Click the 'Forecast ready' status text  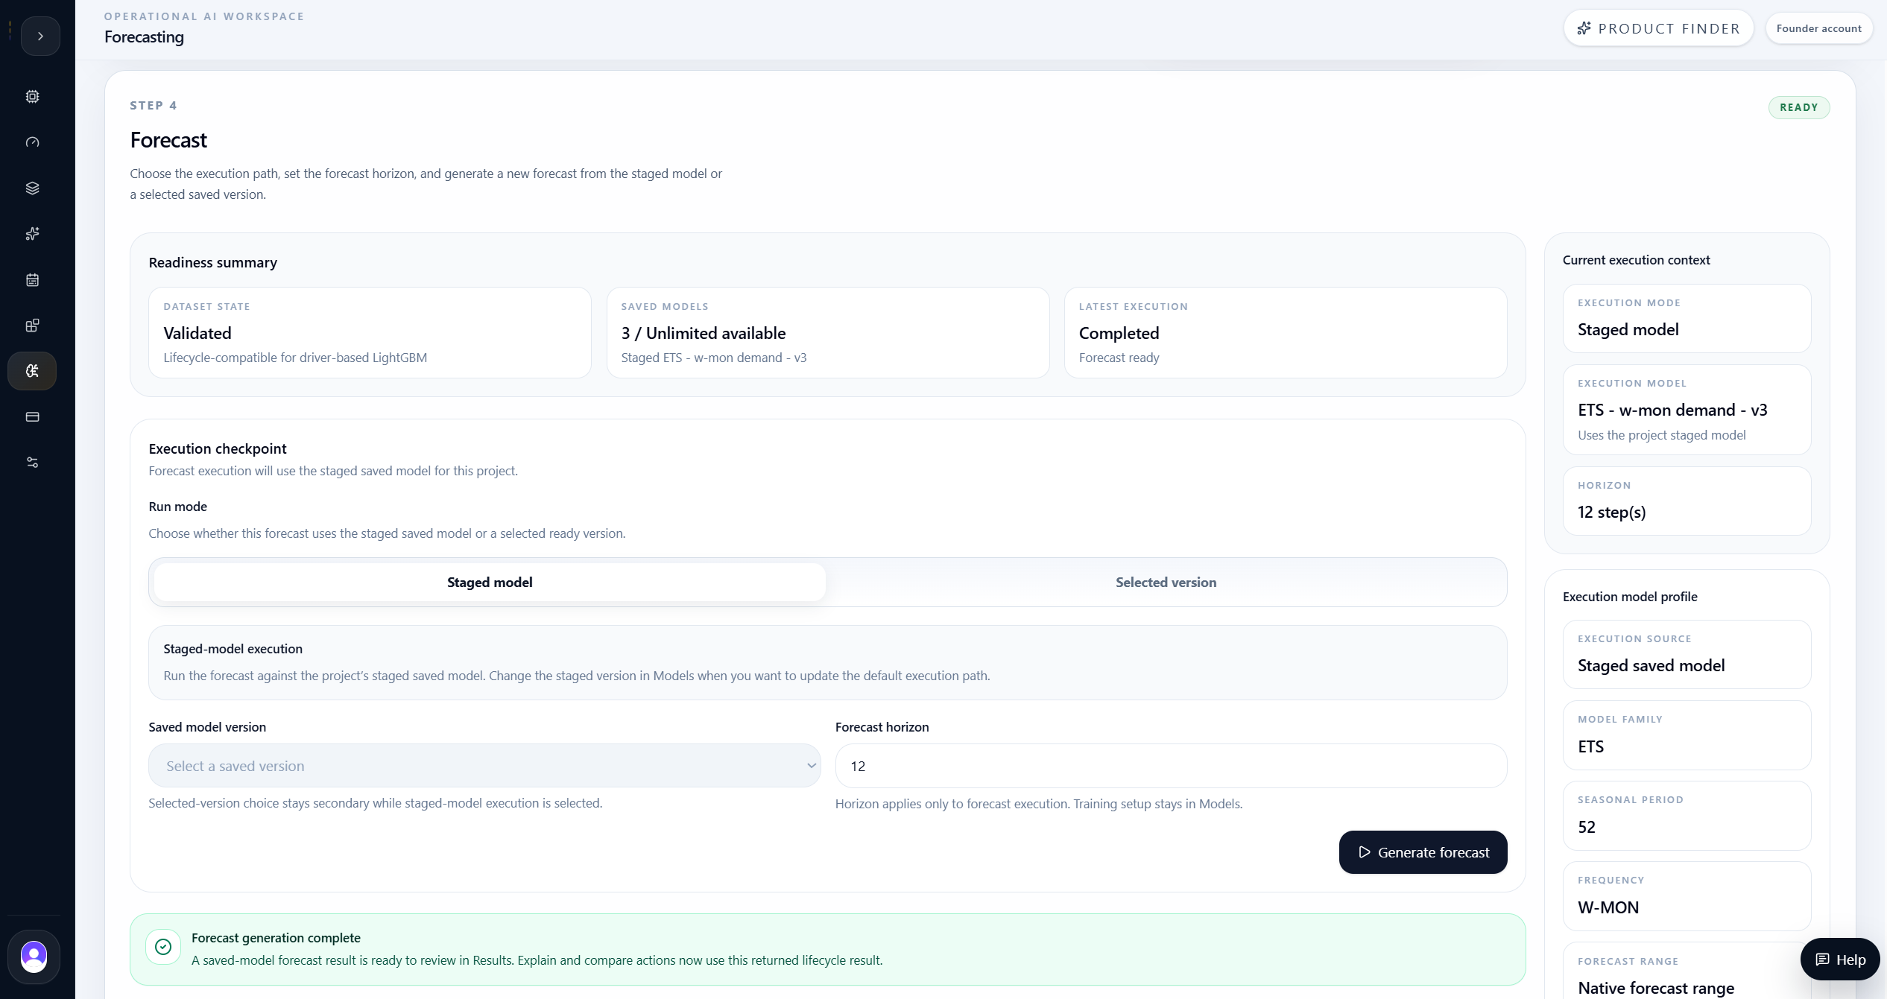[1119, 358]
